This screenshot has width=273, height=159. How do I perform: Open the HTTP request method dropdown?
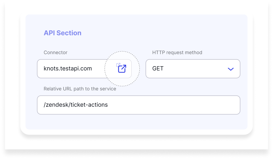[193, 69]
